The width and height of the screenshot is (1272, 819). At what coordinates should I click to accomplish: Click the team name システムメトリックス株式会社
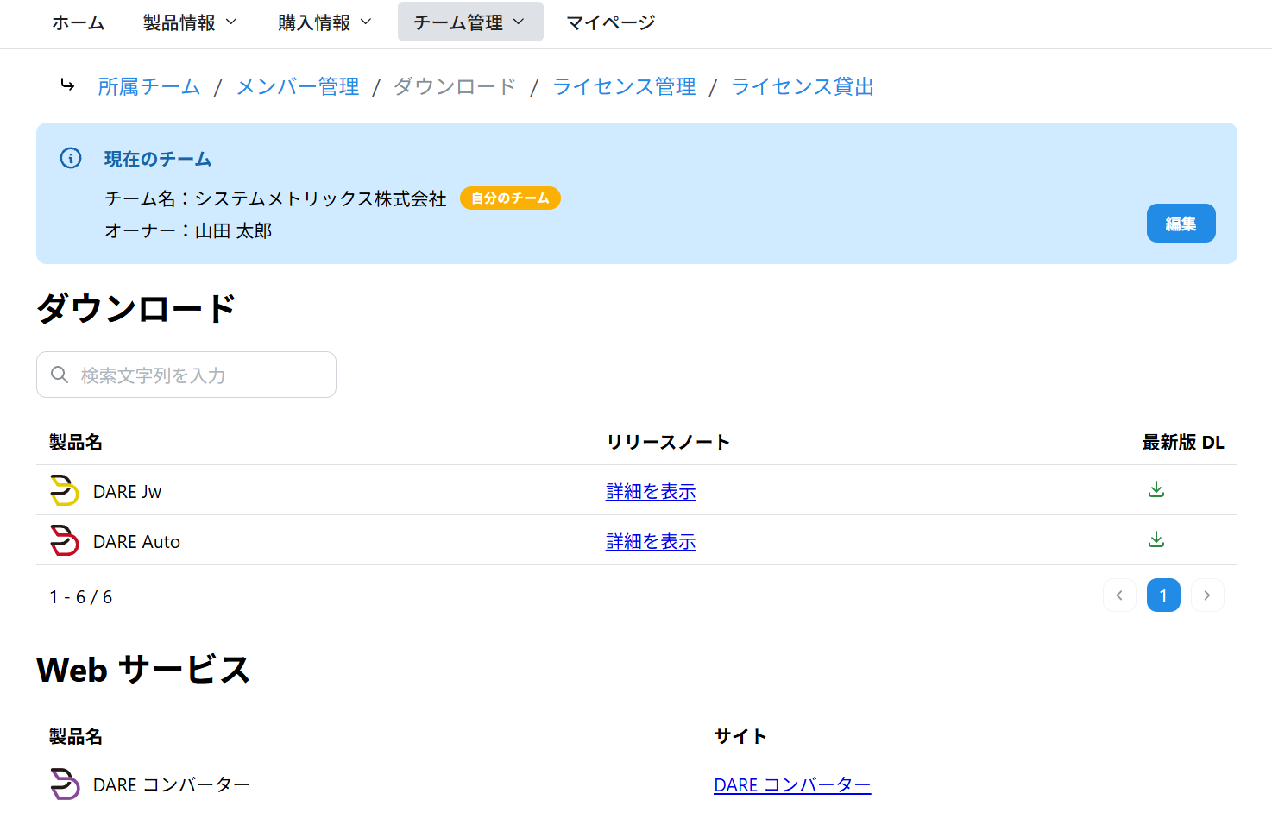(321, 198)
